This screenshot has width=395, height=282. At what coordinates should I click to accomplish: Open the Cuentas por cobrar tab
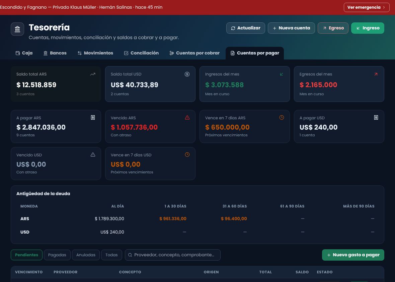pos(194,53)
